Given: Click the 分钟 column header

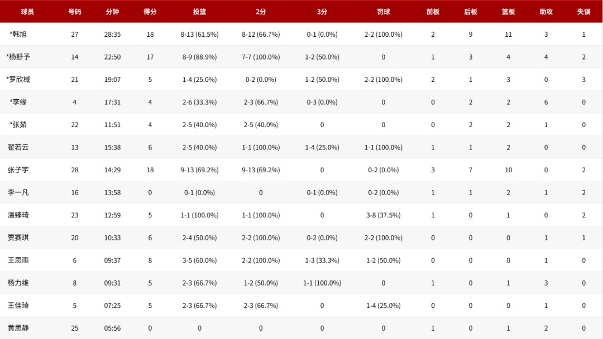Looking at the screenshot, I should click(x=112, y=12).
